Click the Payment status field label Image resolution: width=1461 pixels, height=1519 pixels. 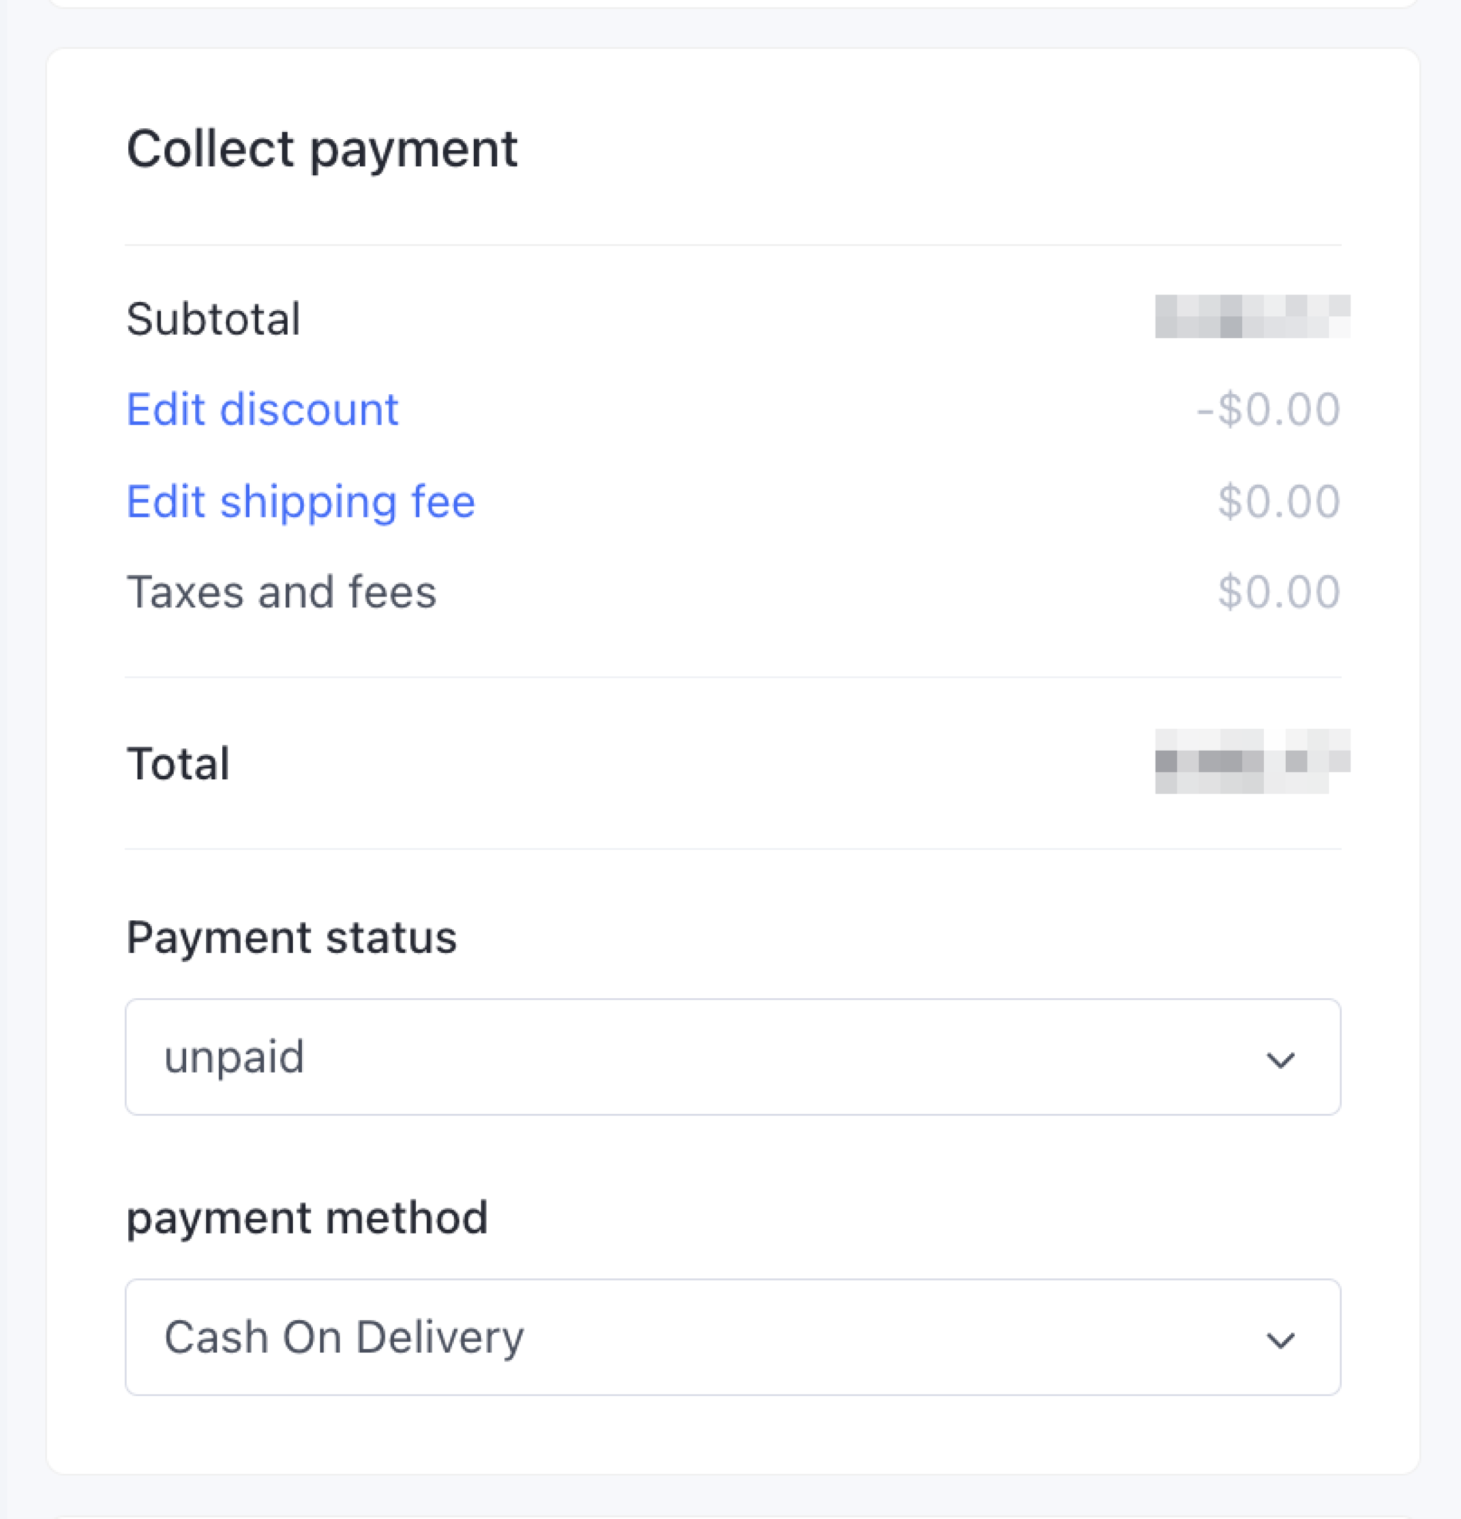tap(292, 937)
